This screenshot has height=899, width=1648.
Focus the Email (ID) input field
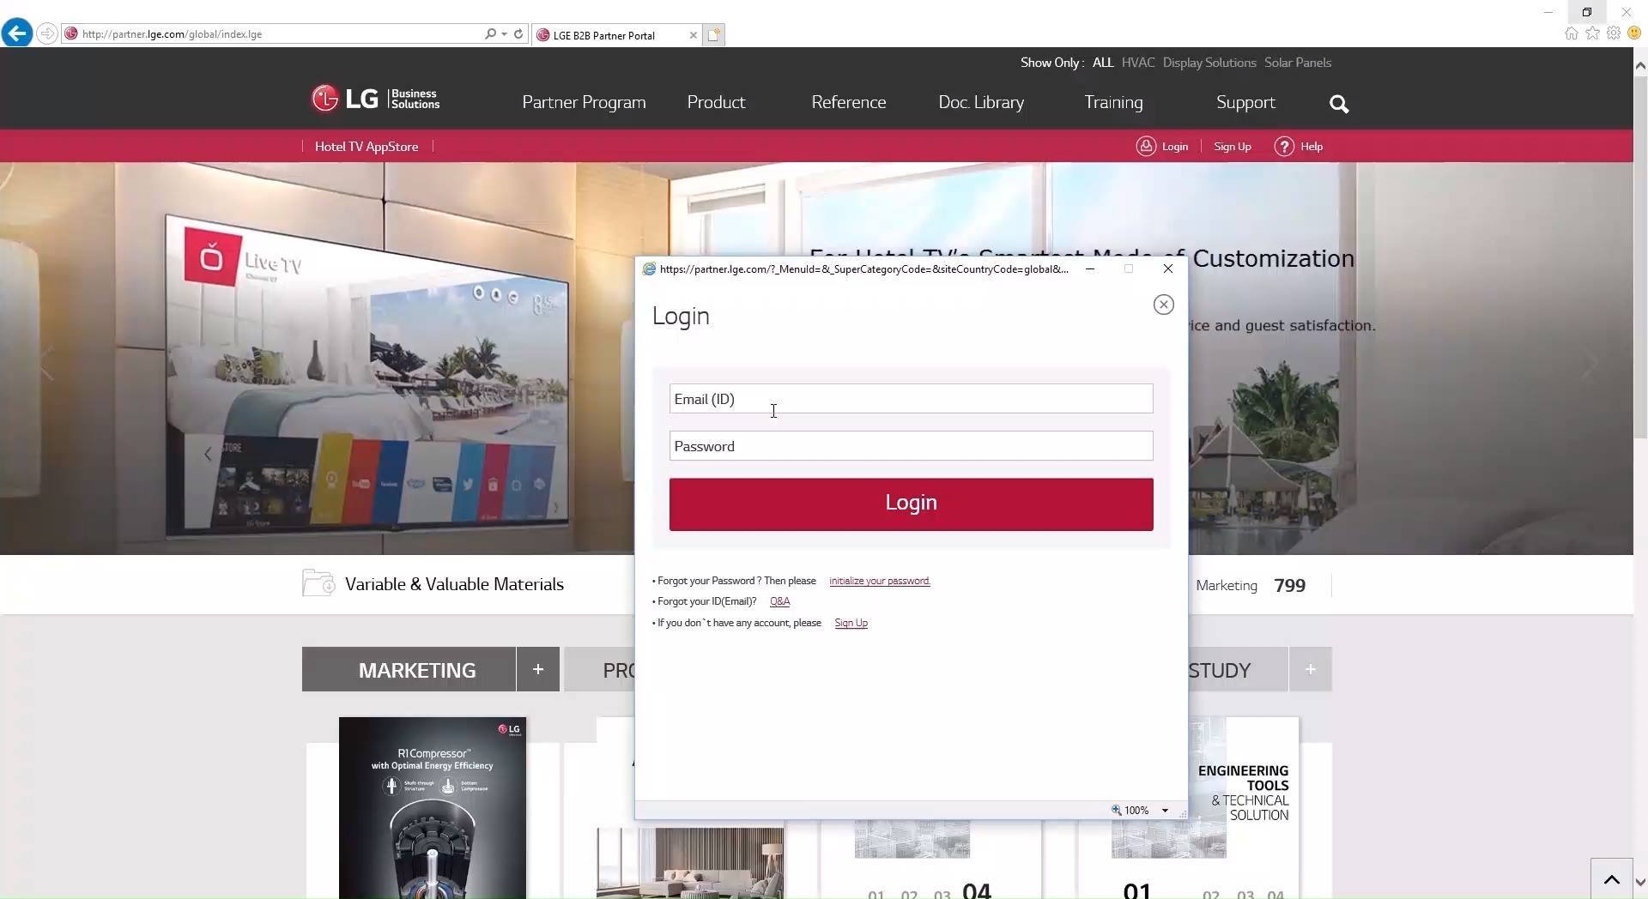pos(911,399)
